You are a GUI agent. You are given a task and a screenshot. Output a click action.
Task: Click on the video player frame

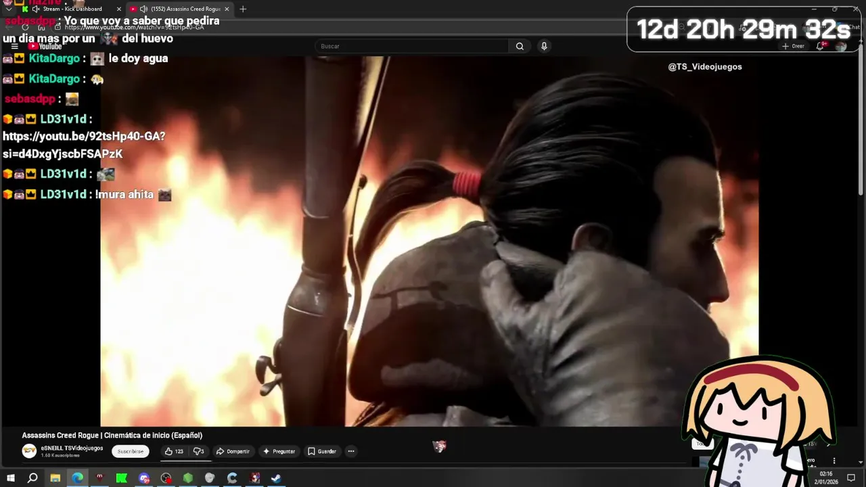(429, 241)
